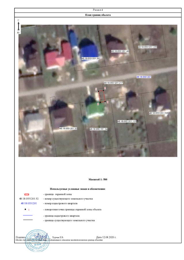Select parcel label 48:18:0551201:40

pyautogui.click(x=120, y=51)
